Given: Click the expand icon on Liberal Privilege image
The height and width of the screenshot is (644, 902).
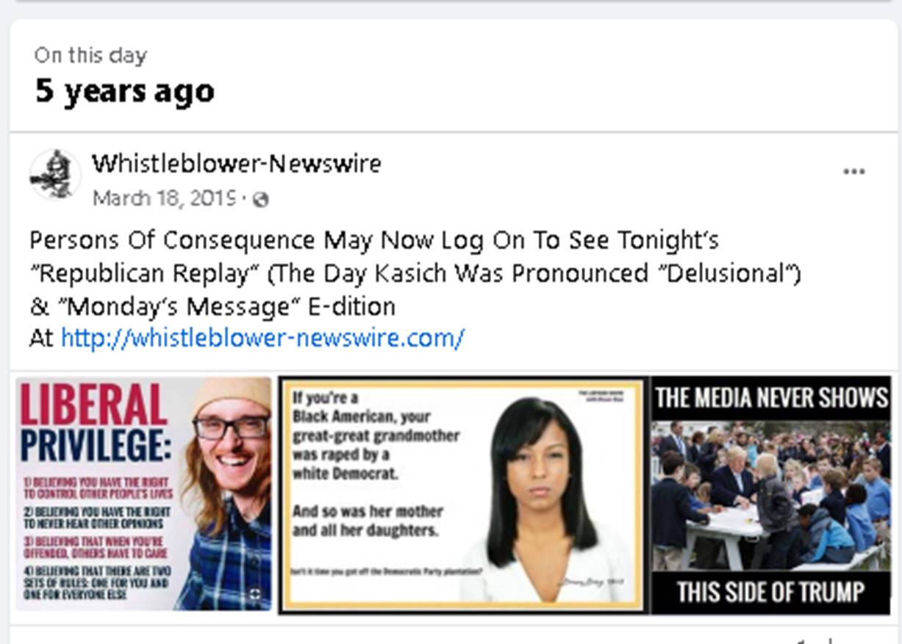Looking at the screenshot, I should pyautogui.click(x=255, y=593).
